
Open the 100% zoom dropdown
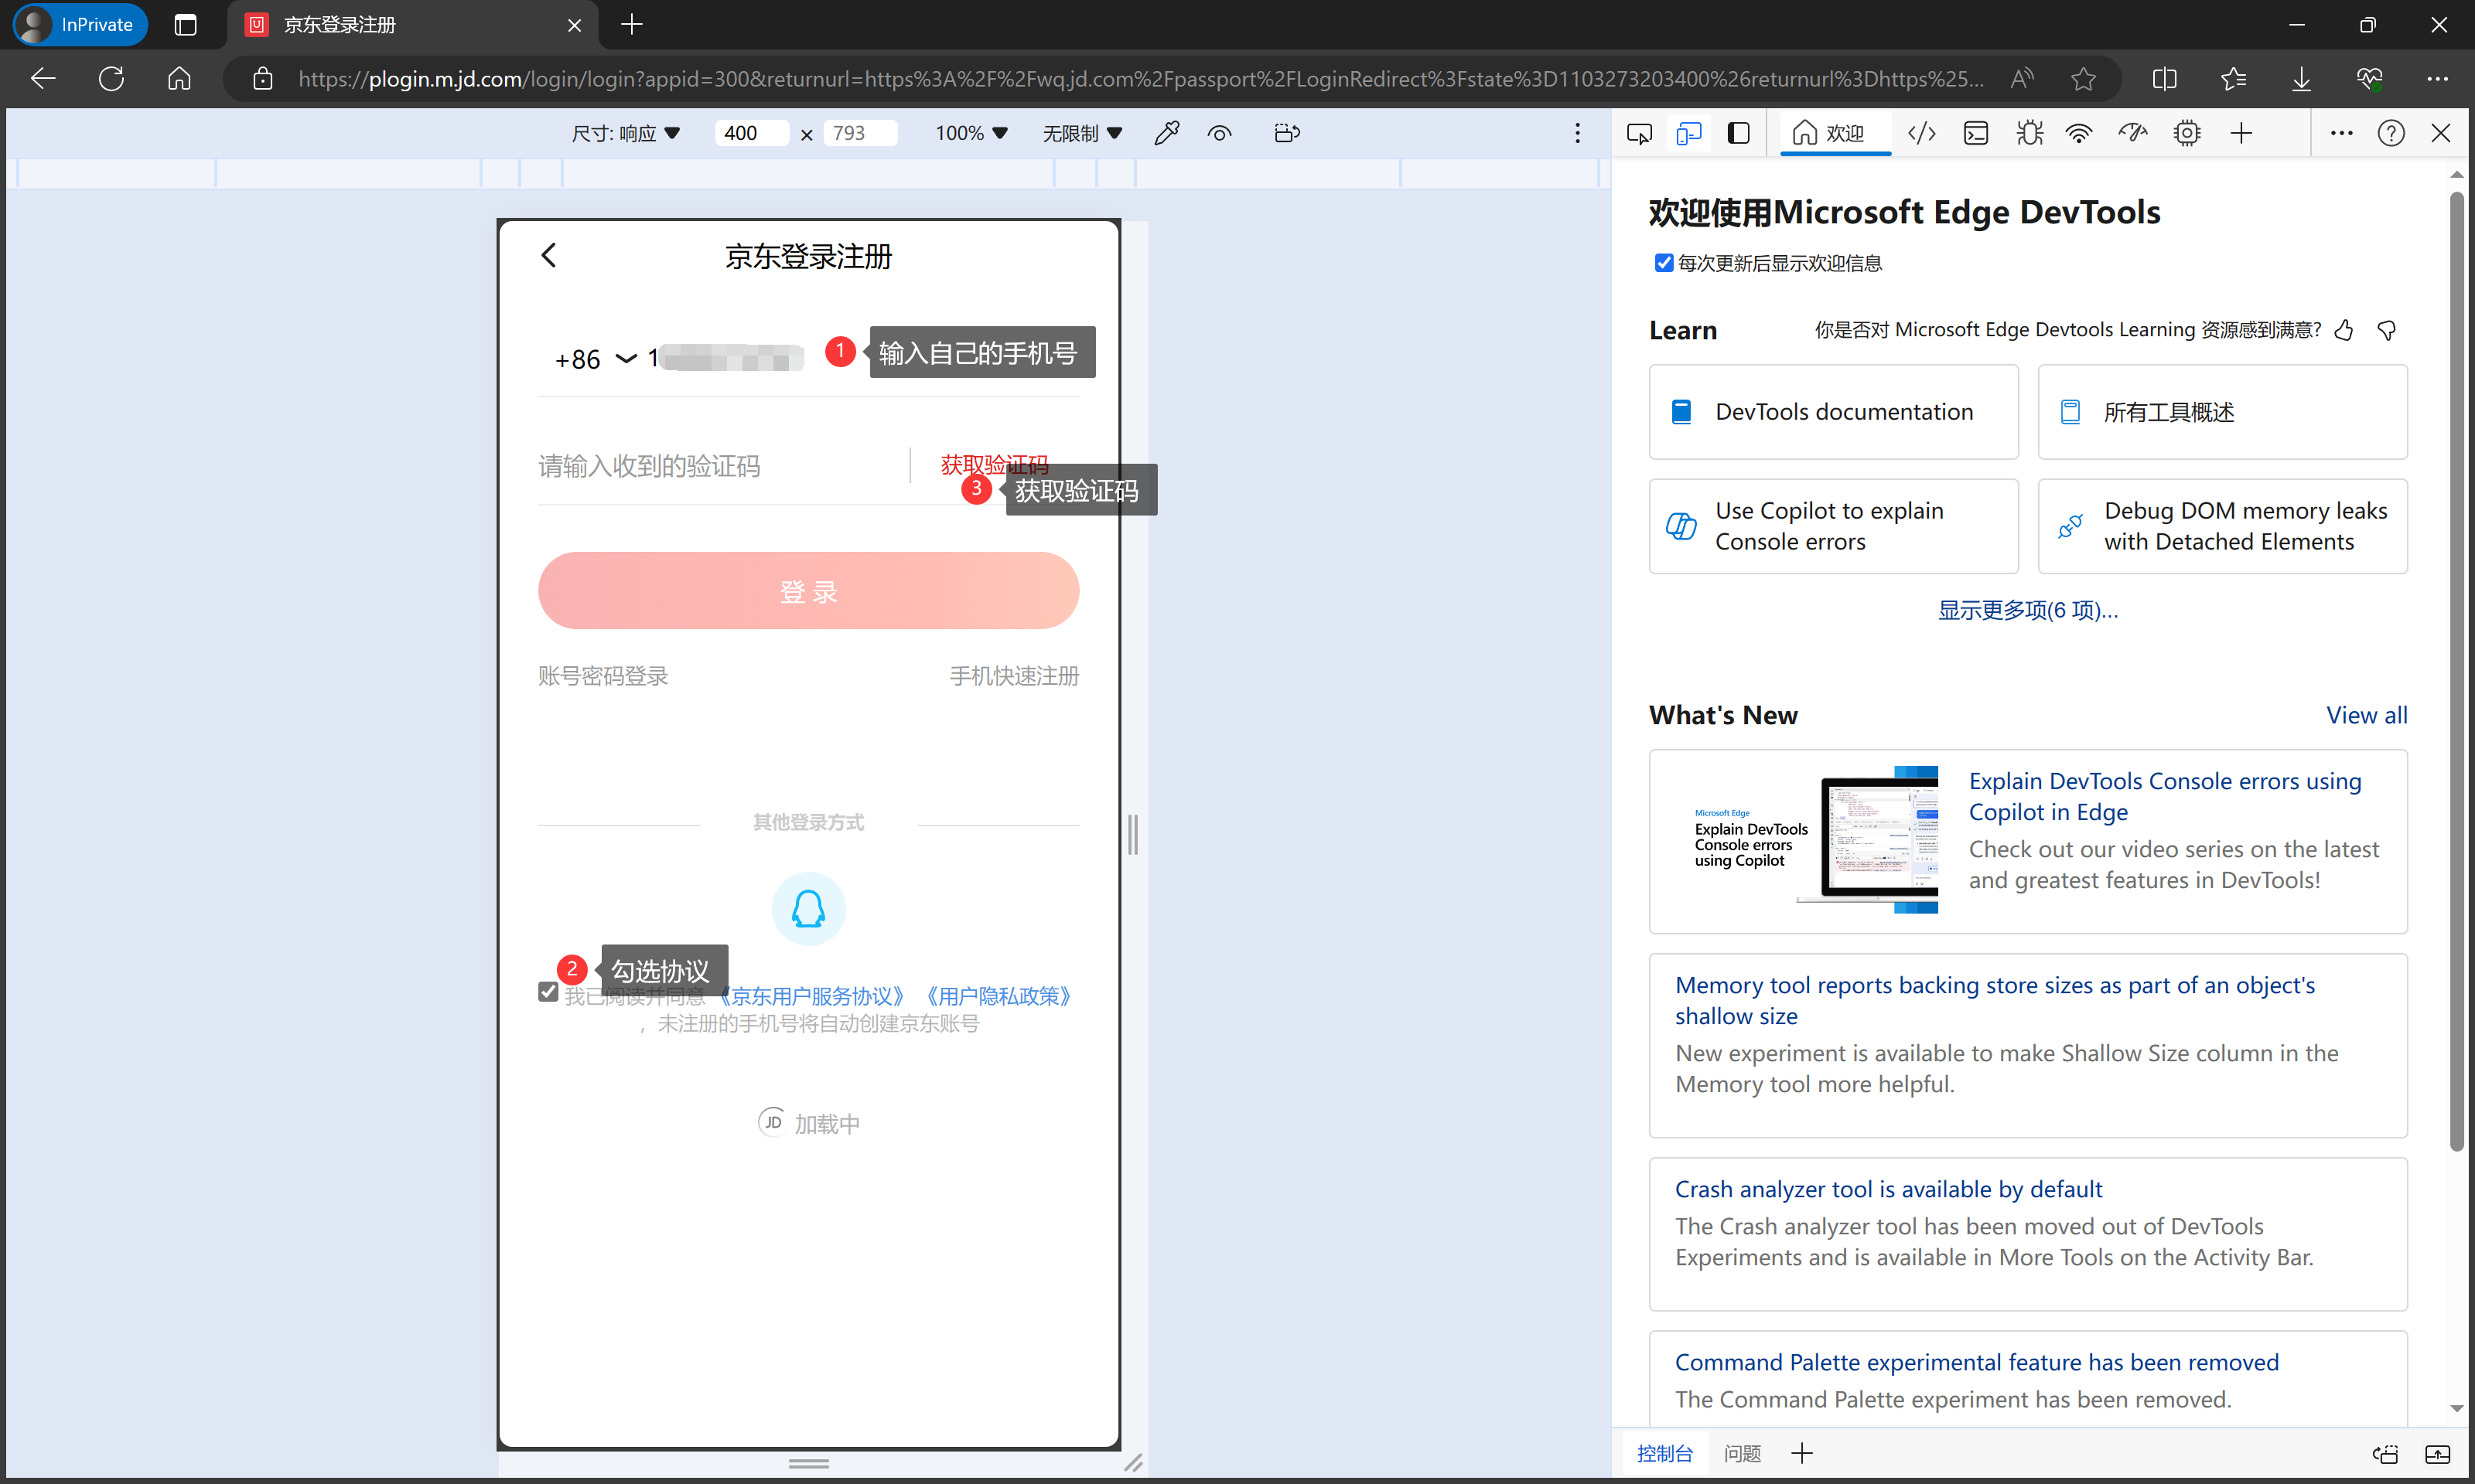coord(971,133)
